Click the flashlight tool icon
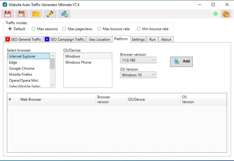The image size is (234, 161). [50, 14]
